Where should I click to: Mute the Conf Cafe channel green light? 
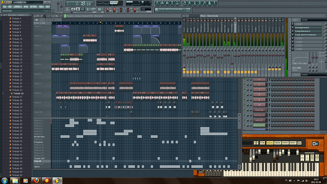(x=245, y=110)
